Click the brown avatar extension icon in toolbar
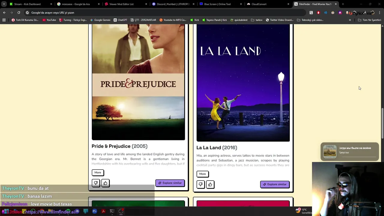The width and height of the screenshot is (384, 216). pyautogui.click(x=333, y=13)
